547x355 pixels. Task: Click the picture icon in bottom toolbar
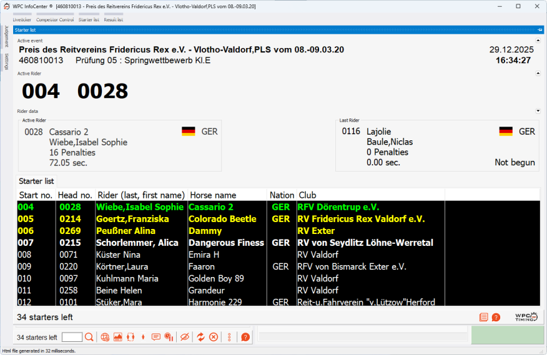point(117,337)
